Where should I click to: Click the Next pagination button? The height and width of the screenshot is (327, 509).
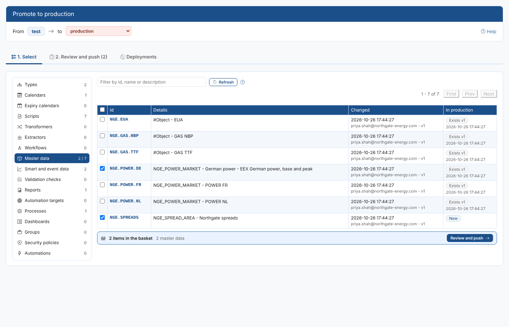click(489, 94)
